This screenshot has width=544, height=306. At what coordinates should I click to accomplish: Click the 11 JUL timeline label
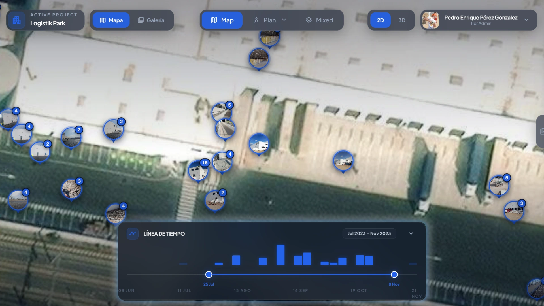[x=184, y=290]
